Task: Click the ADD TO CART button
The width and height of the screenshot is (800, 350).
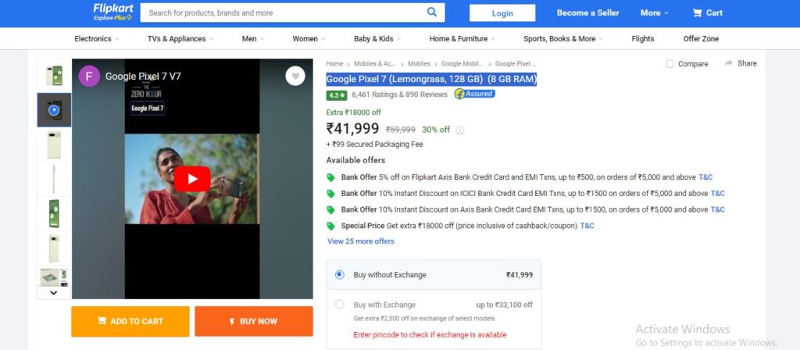Action: [130, 321]
